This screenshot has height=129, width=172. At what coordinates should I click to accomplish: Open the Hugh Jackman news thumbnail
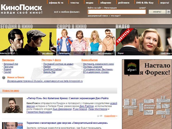12,105
